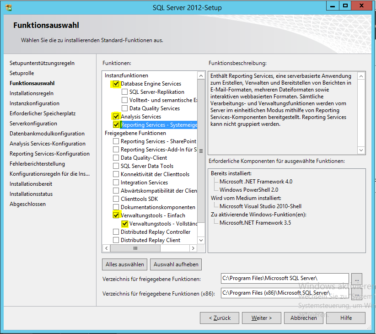Select Erforderlicher Speicherplatz sidebar step
Screen dimensions: 376x334
pos(43,113)
